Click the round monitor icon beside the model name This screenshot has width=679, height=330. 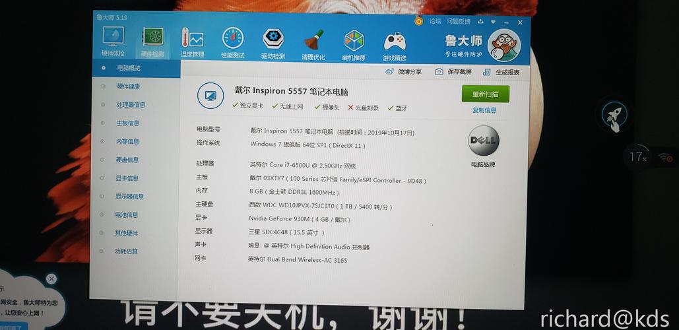210,95
